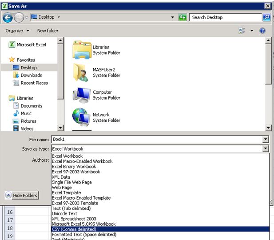Click the Favorites star item
This screenshot has height=240, width=274.
(x=22, y=60)
